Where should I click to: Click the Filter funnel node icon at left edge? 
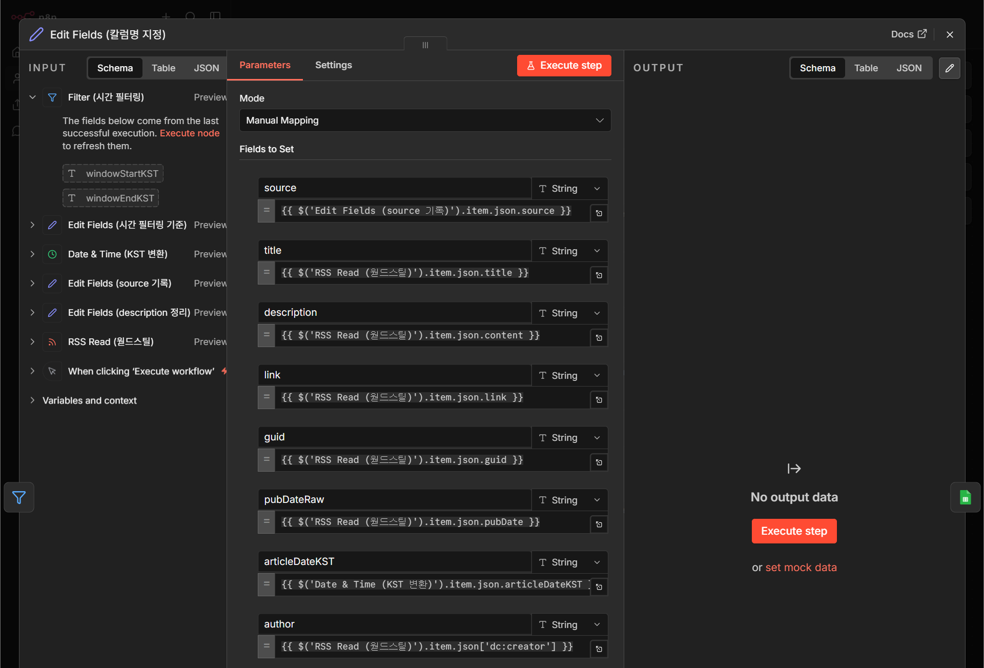(19, 497)
